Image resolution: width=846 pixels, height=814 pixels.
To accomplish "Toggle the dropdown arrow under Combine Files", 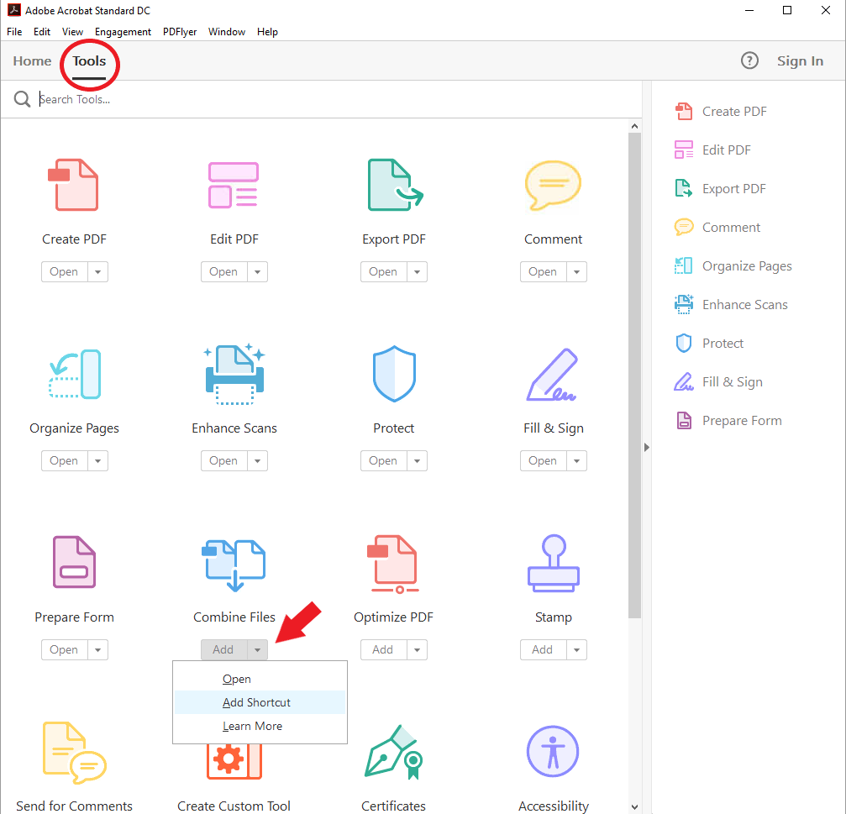I will click(x=257, y=649).
